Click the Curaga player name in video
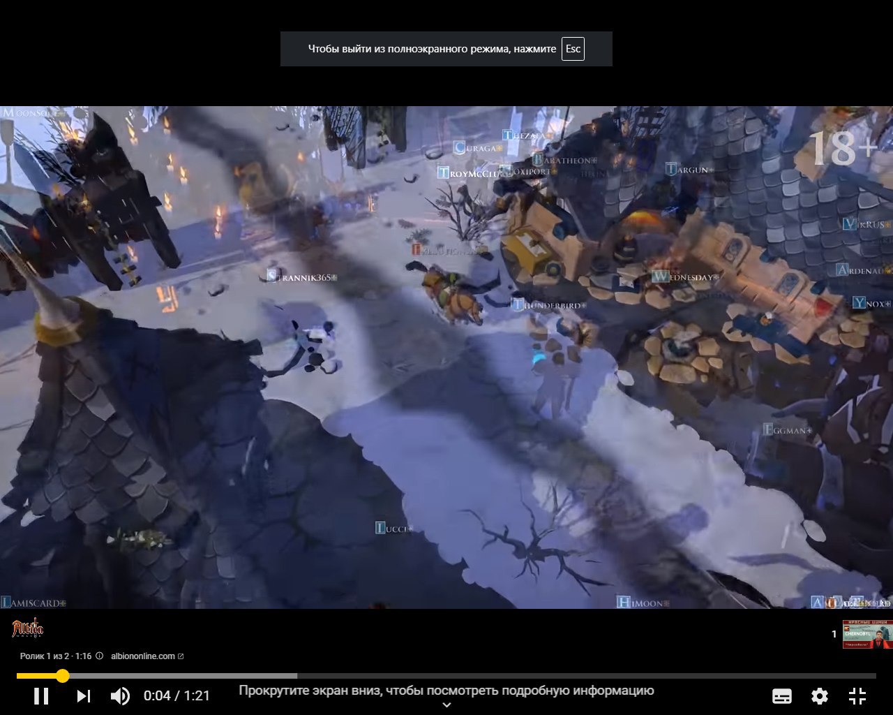The height and width of the screenshot is (715, 893). coord(478,147)
